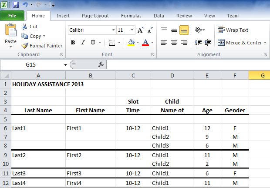Toggle Bold formatting
270x188 pixels.
73,43
